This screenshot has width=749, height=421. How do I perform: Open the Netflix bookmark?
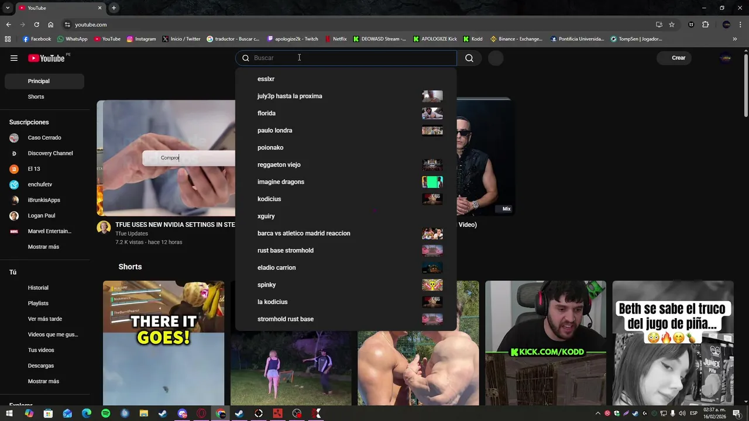[x=336, y=39]
